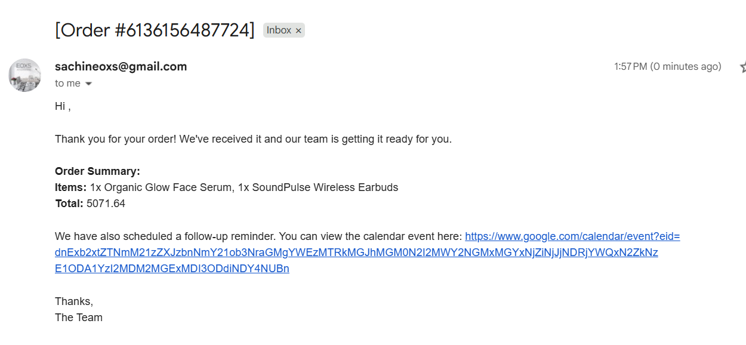The width and height of the screenshot is (746, 345).
Task: Click the "Hi ," greeting line
Action: pyautogui.click(x=63, y=107)
